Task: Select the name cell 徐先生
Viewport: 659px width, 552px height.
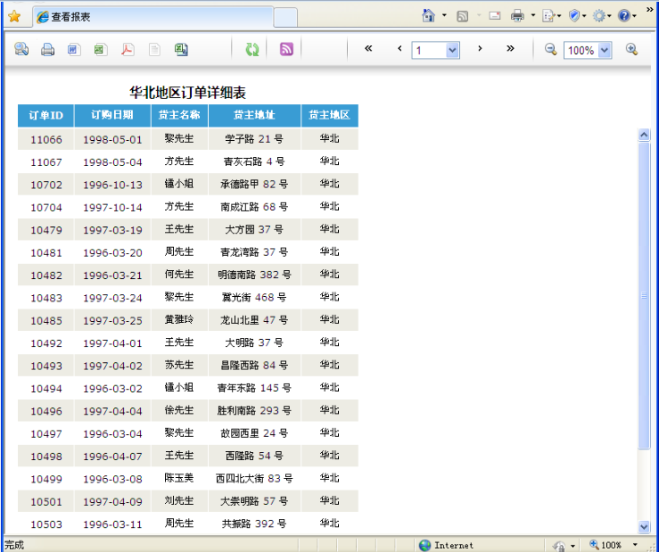Action: [x=179, y=410]
